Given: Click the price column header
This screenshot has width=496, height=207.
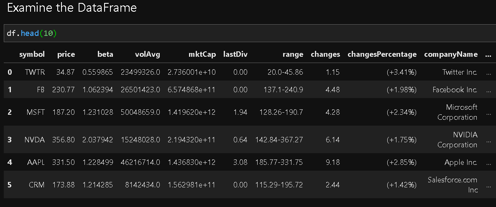Looking at the screenshot, I should click(x=66, y=54).
